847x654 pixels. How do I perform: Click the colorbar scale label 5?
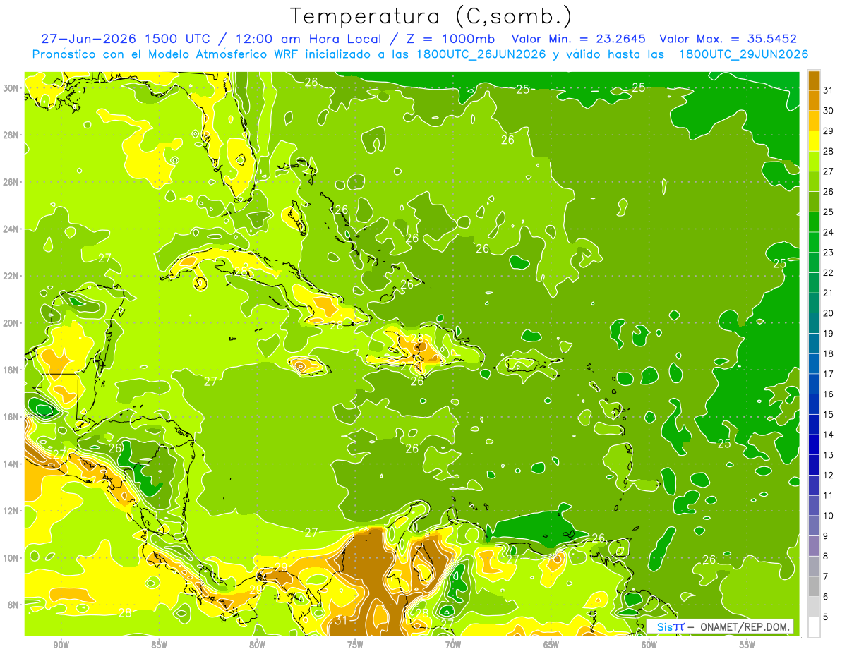pos(826,617)
